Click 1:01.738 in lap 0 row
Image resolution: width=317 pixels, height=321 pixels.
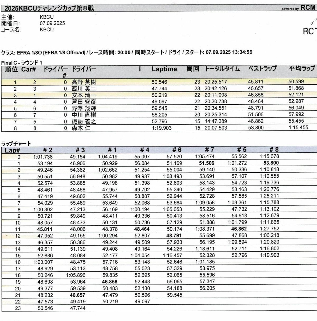tap(43, 157)
